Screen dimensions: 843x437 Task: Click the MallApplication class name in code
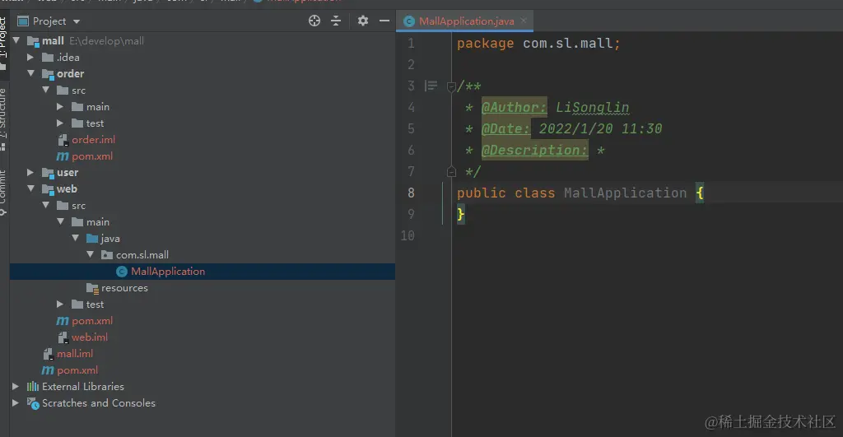[x=625, y=193]
